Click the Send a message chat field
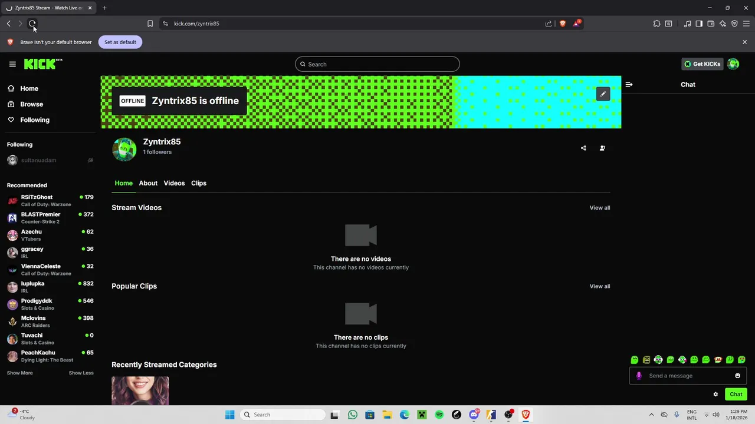755x424 pixels. coord(688,376)
